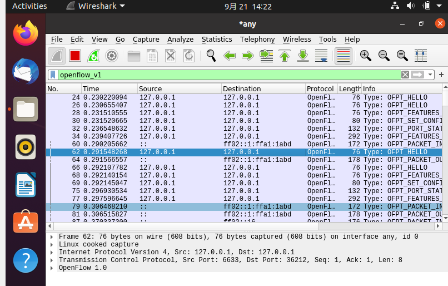
Task: Jump to the last packet icon
Action: pos(303,56)
